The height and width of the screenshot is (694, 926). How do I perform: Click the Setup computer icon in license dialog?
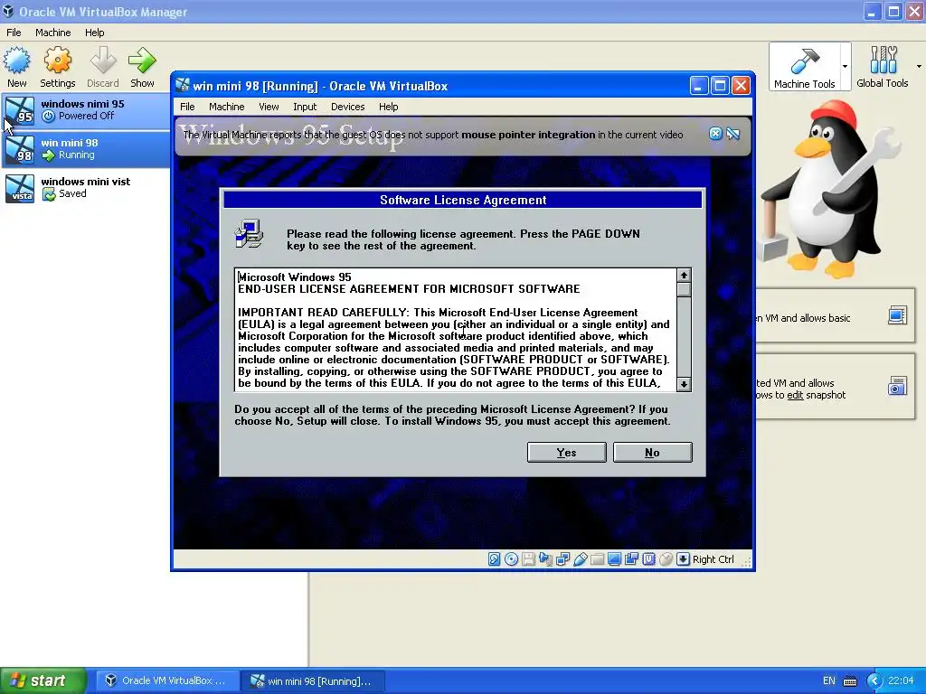(250, 234)
